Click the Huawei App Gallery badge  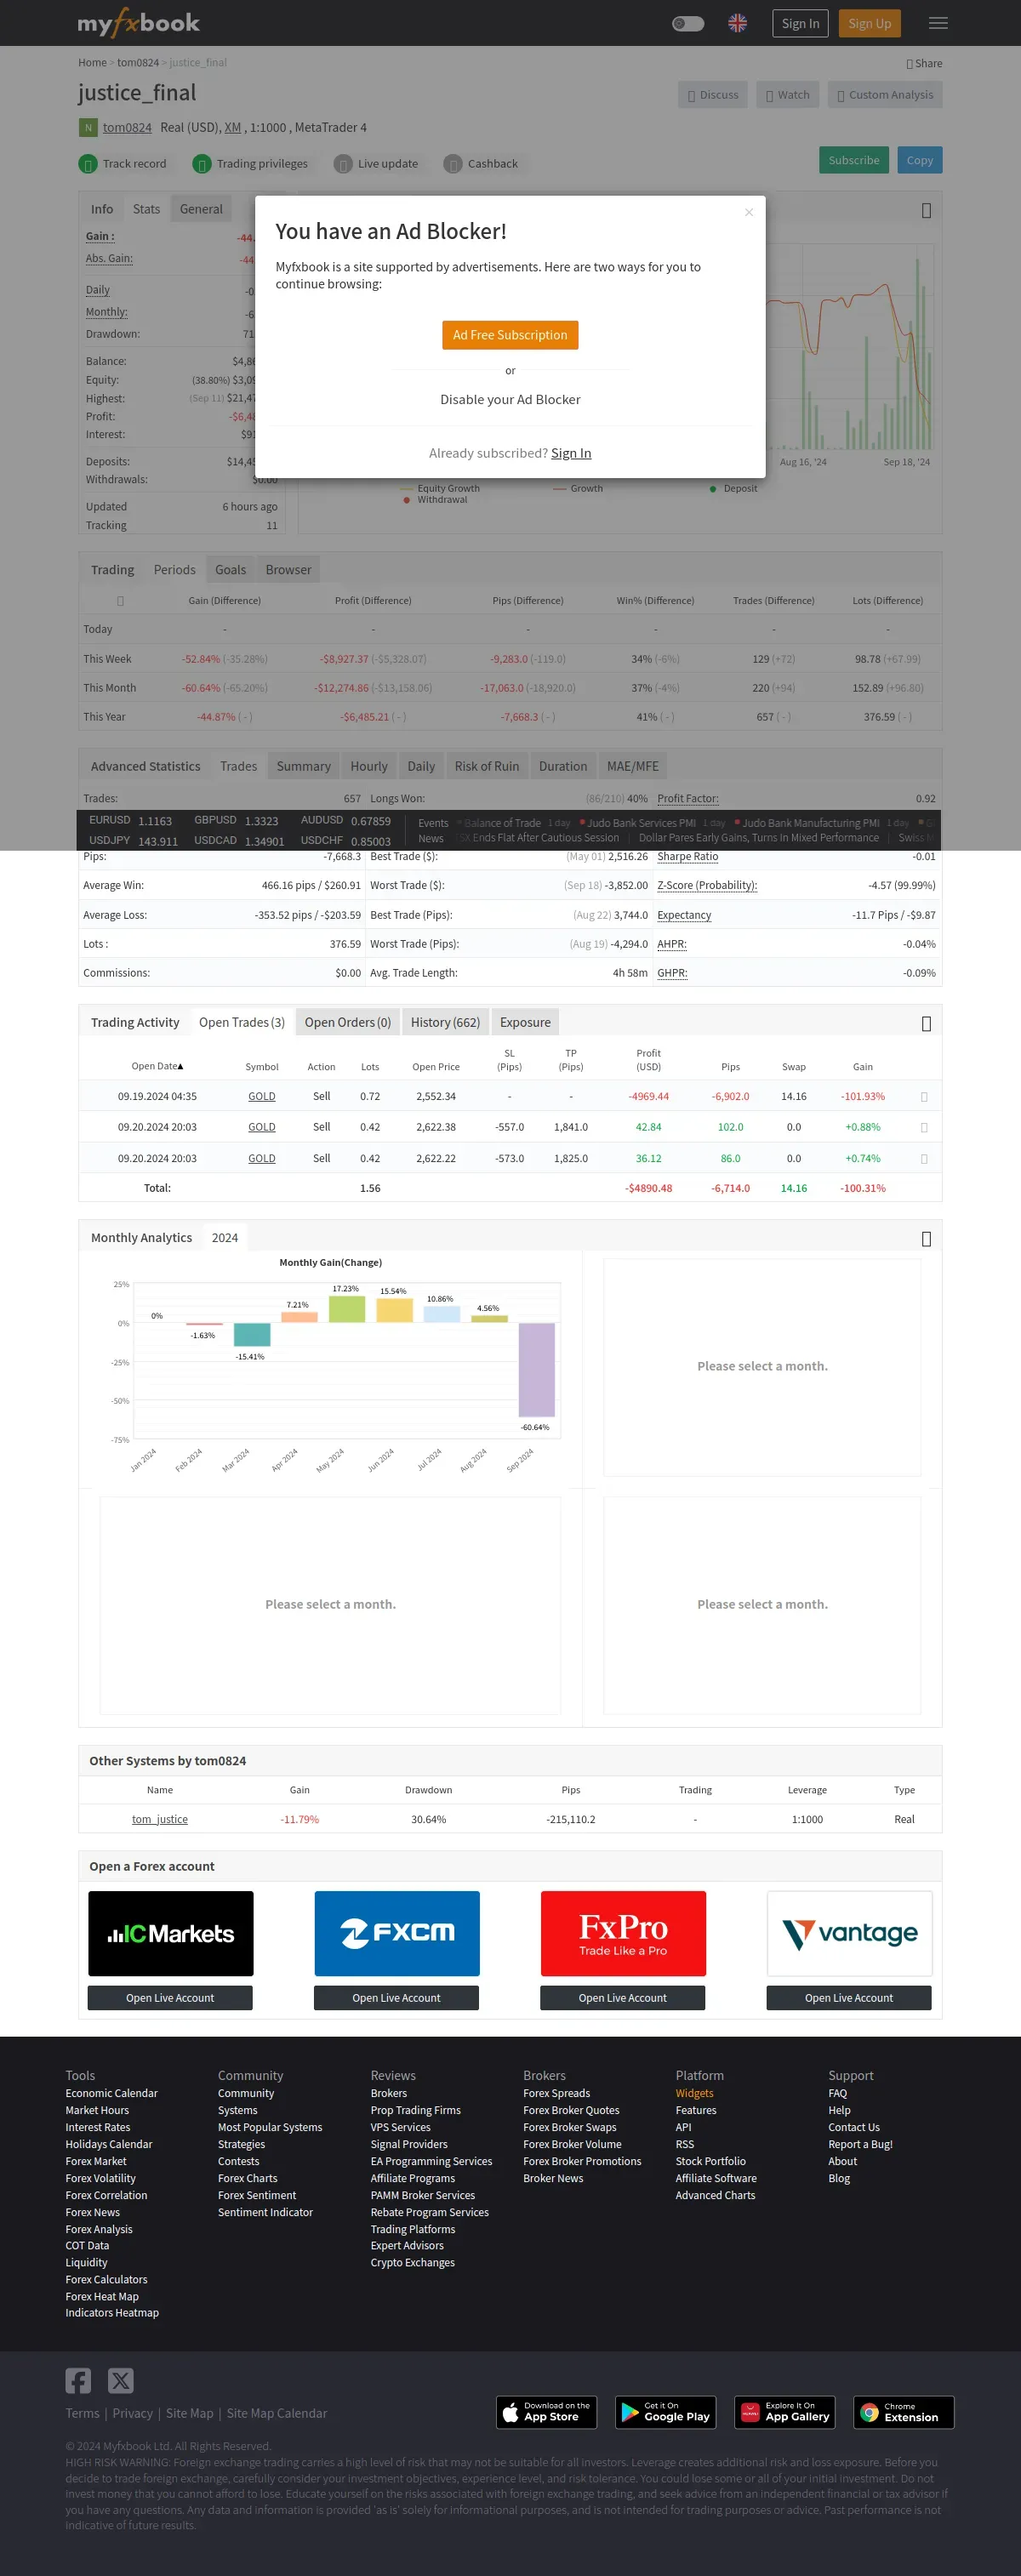pos(784,2412)
